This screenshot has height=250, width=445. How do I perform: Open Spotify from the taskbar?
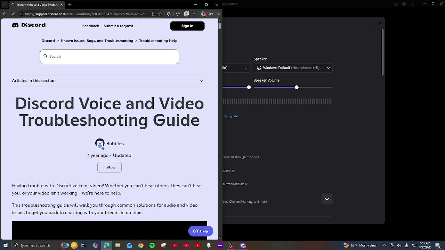pos(152,245)
